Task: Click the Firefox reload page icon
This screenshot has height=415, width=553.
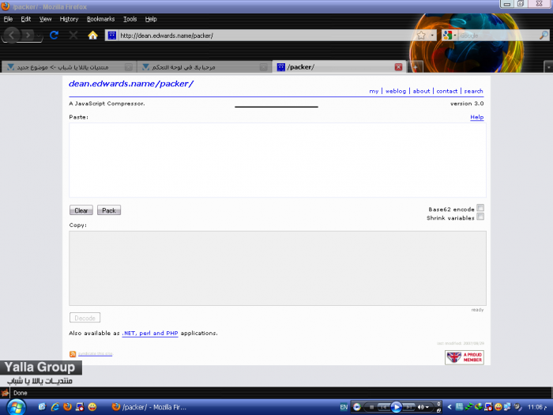Action: [54, 36]
